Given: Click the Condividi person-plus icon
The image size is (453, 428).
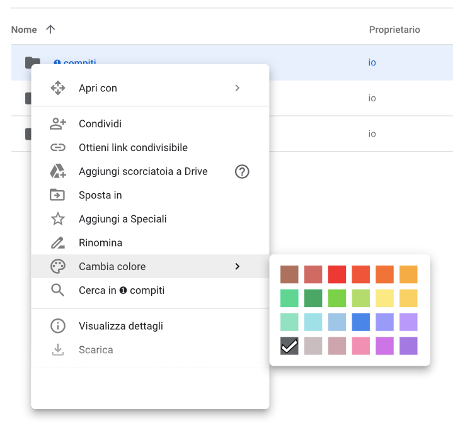Looking at the screenshot, I should pyautogui.click(x=58, y=124).
